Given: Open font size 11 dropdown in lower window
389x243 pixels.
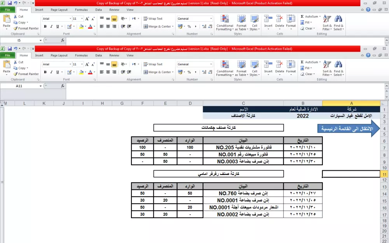Looking at the screenshot, I should coord(82,64).
